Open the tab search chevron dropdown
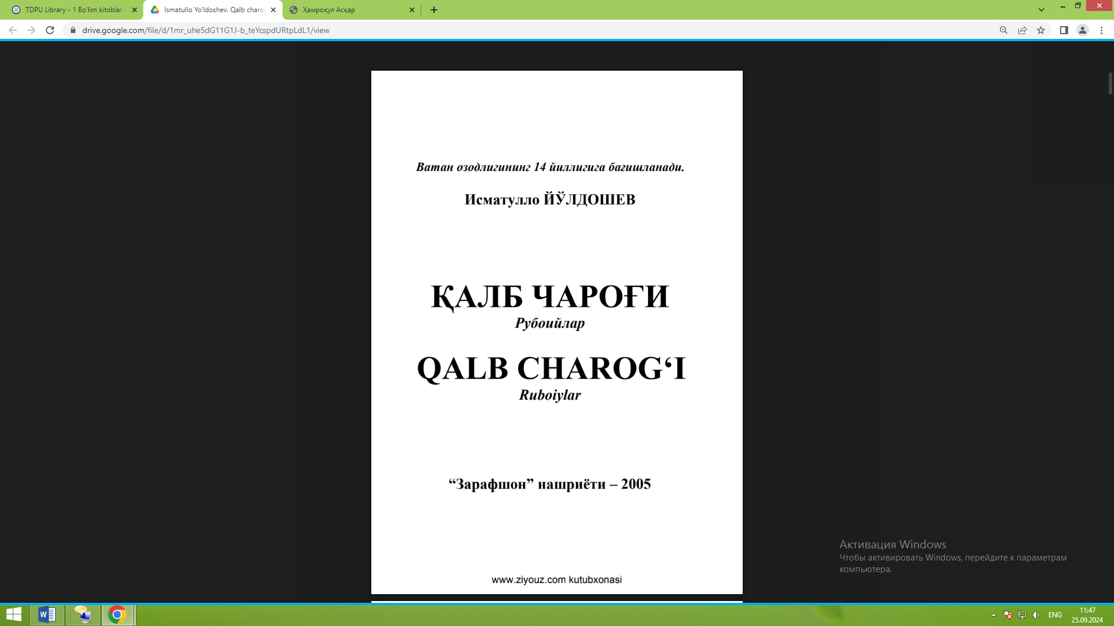 pos(1042,9)
